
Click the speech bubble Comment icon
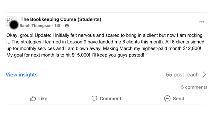coord(95,98)
